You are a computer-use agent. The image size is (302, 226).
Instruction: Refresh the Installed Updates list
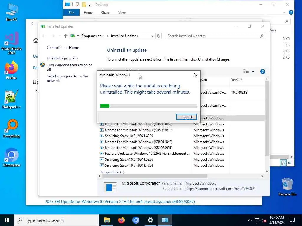click(x=158, y=36)
